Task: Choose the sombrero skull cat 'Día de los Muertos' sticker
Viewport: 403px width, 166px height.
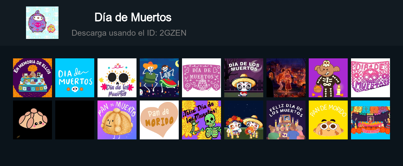Action: click(x=244, y=78)
